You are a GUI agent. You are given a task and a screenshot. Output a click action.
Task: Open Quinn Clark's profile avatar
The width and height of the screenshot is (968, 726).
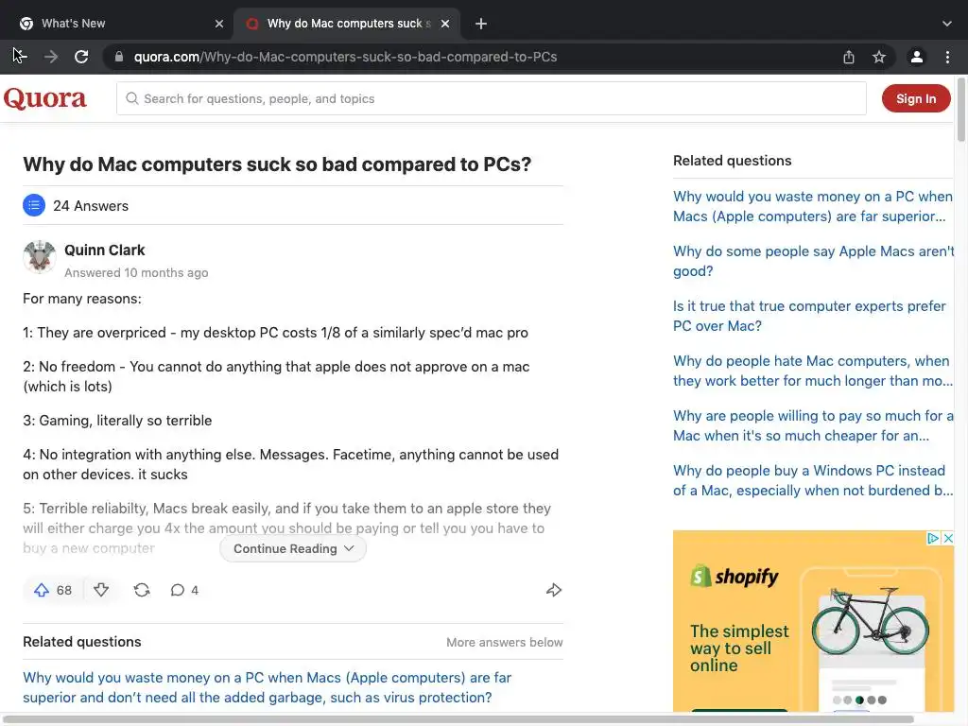point(40,257)
